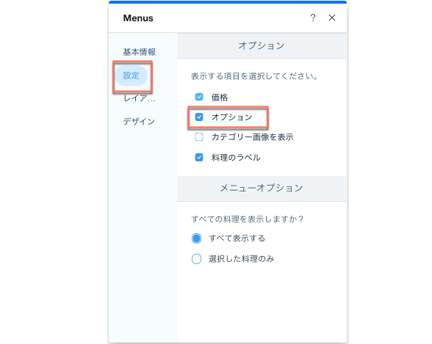Switch to the 設定 tab
The height and width of the screenshot is (344, 432).
coord(131,76)
